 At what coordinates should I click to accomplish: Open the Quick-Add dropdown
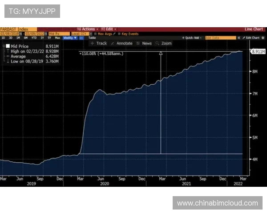(193, 38)
